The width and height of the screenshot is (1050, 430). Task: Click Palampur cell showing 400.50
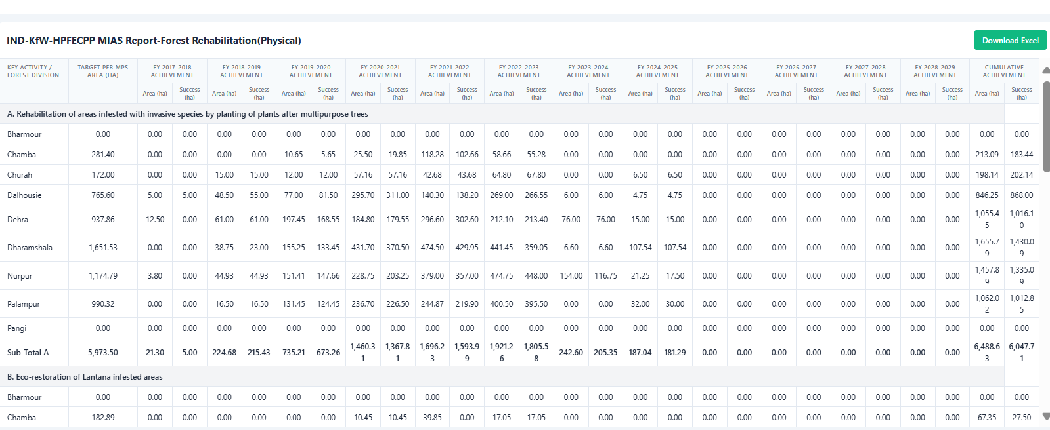502,304
